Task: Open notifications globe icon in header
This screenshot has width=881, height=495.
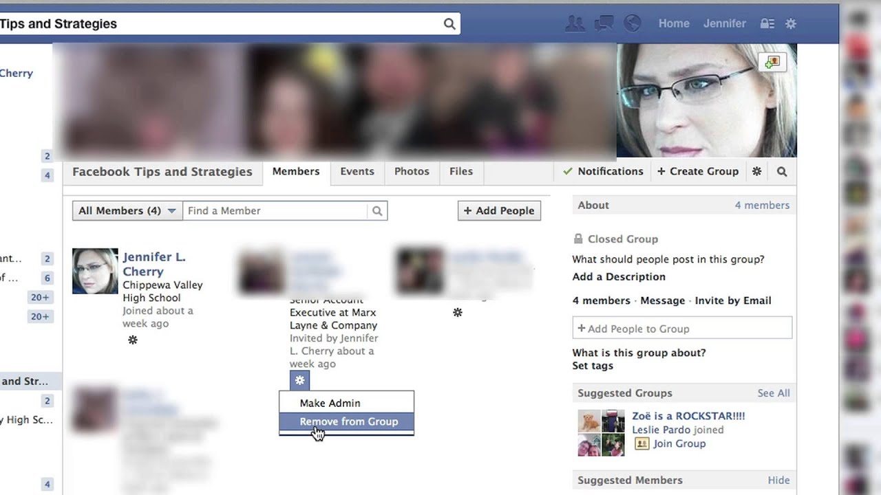Action: point(632,23)
